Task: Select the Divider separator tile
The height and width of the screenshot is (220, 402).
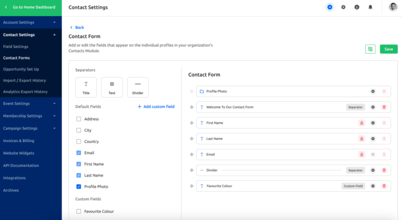Action: [138, 87]
